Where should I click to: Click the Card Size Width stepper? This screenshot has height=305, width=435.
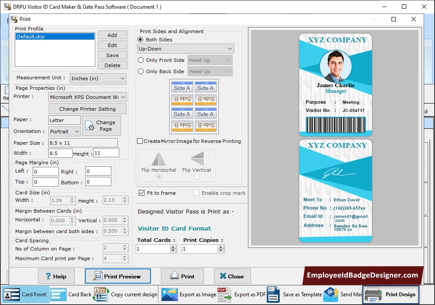point(72,200)
